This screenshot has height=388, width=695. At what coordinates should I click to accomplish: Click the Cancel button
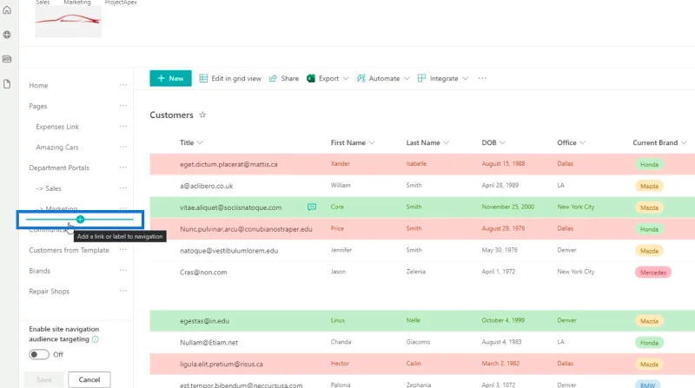89,379
